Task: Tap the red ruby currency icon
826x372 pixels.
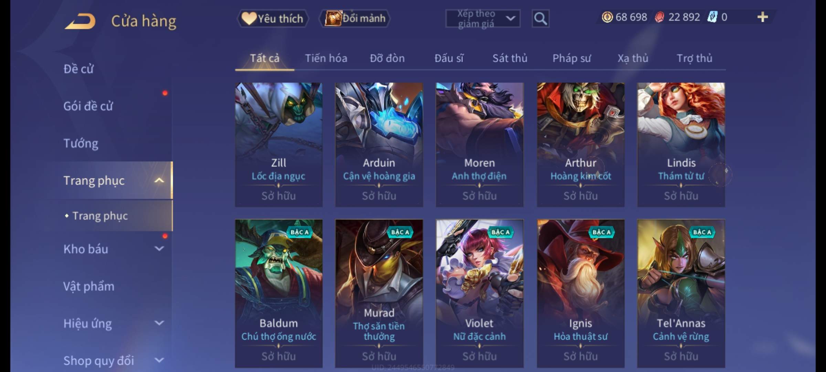Action: tap(659, 17)
